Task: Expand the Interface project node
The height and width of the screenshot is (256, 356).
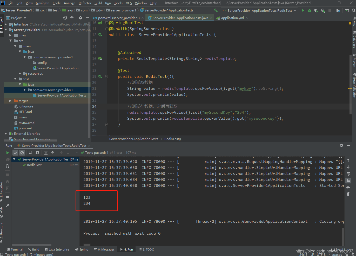Action: coord(6,24)
